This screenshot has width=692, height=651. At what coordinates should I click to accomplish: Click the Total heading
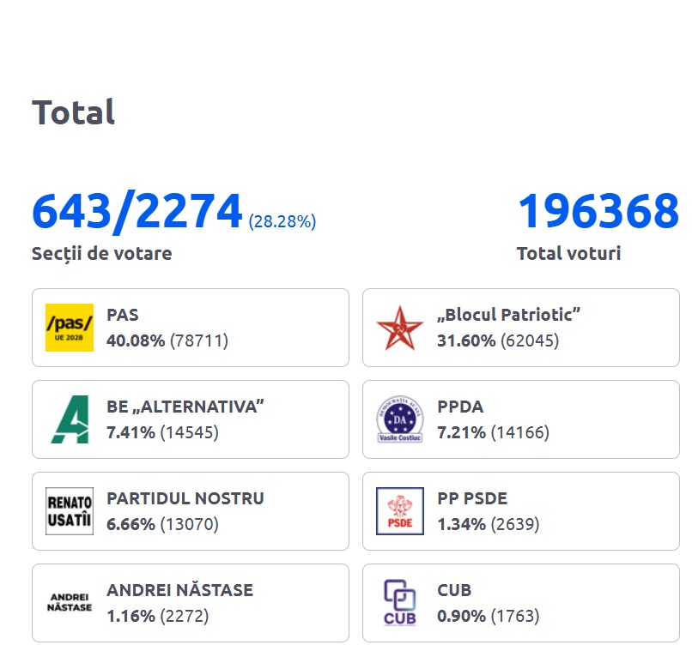tap(73, 112)
